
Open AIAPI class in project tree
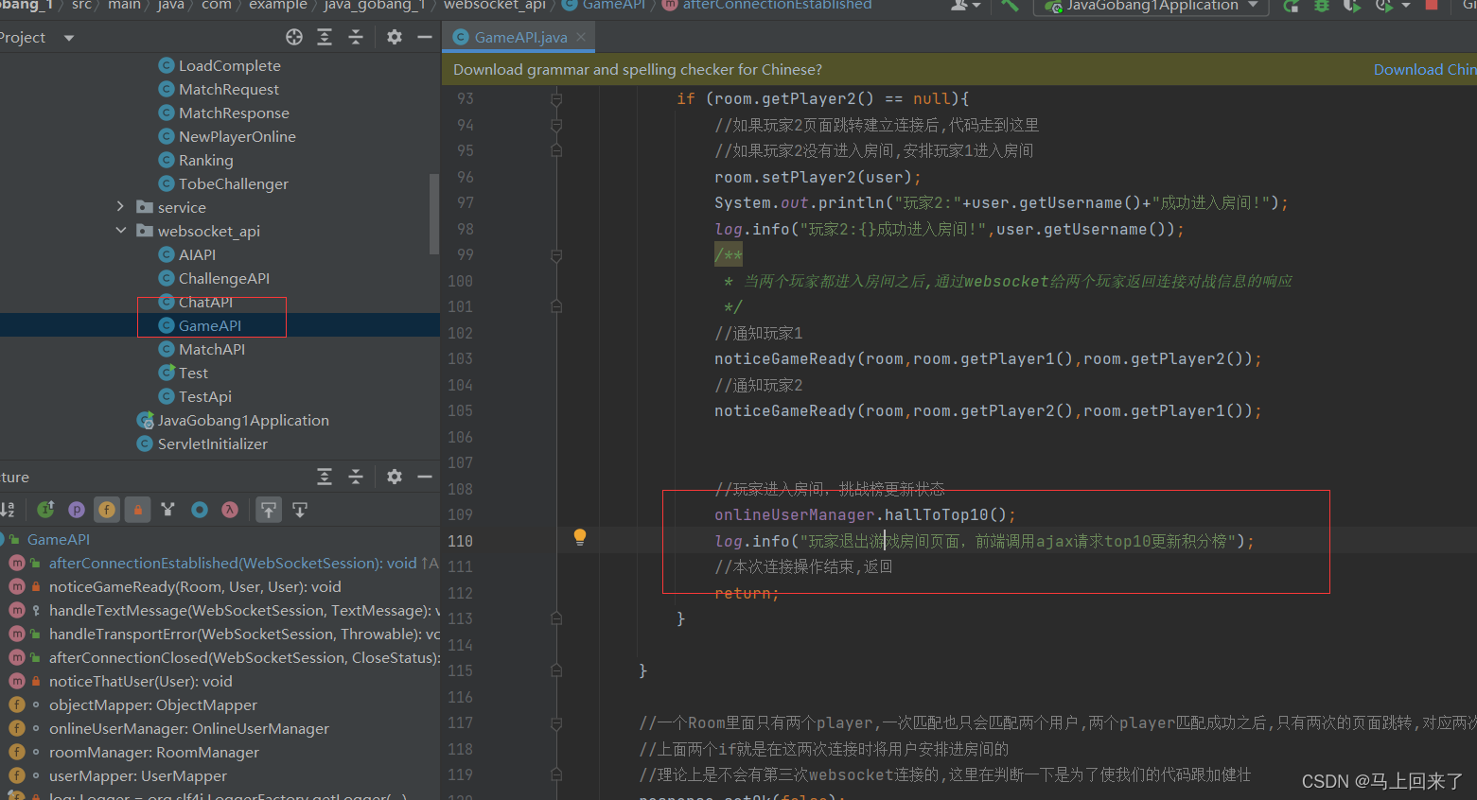(x=197, y=254)
